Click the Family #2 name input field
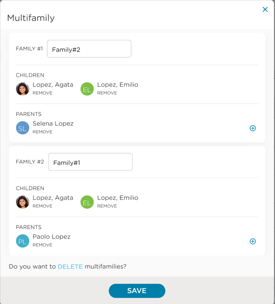 click(x=90, y=162)
